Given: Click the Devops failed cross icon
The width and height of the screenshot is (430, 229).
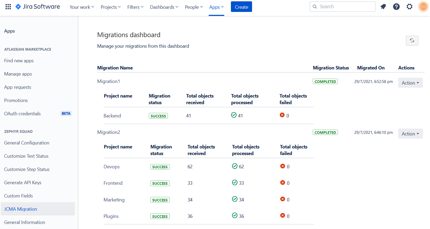Looking at the screenshot, I should (x=283, y=166).
